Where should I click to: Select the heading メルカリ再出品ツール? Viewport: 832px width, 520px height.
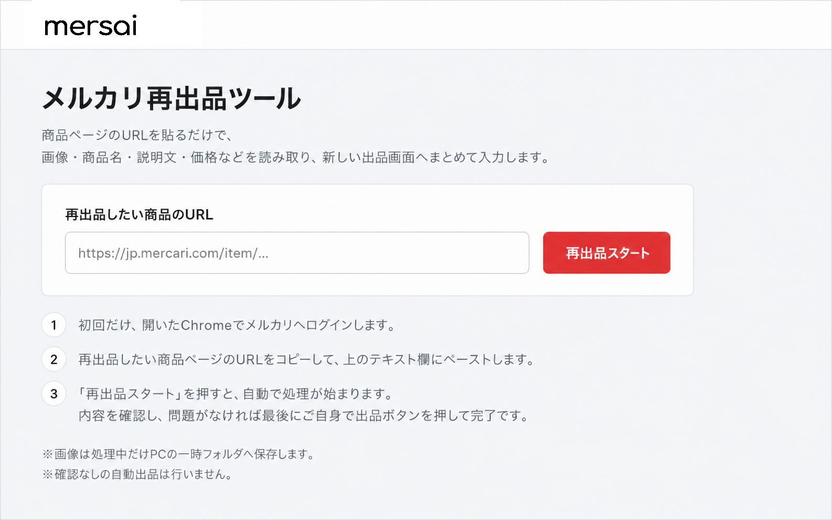point(172,98)
